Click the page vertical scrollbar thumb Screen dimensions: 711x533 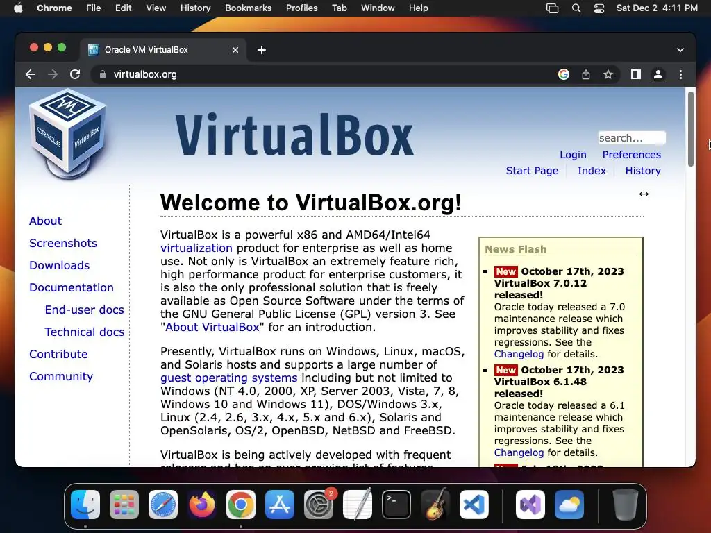click(x=691, y=128)
